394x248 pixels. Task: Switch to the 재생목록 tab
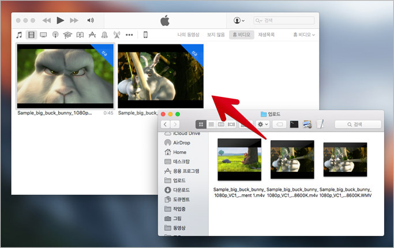(x=267, y=35)
